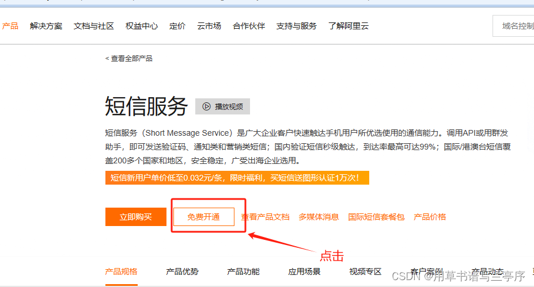The image size is (534, 287).
Task: Click the 播放视频 button label
Action: [229, 106]
